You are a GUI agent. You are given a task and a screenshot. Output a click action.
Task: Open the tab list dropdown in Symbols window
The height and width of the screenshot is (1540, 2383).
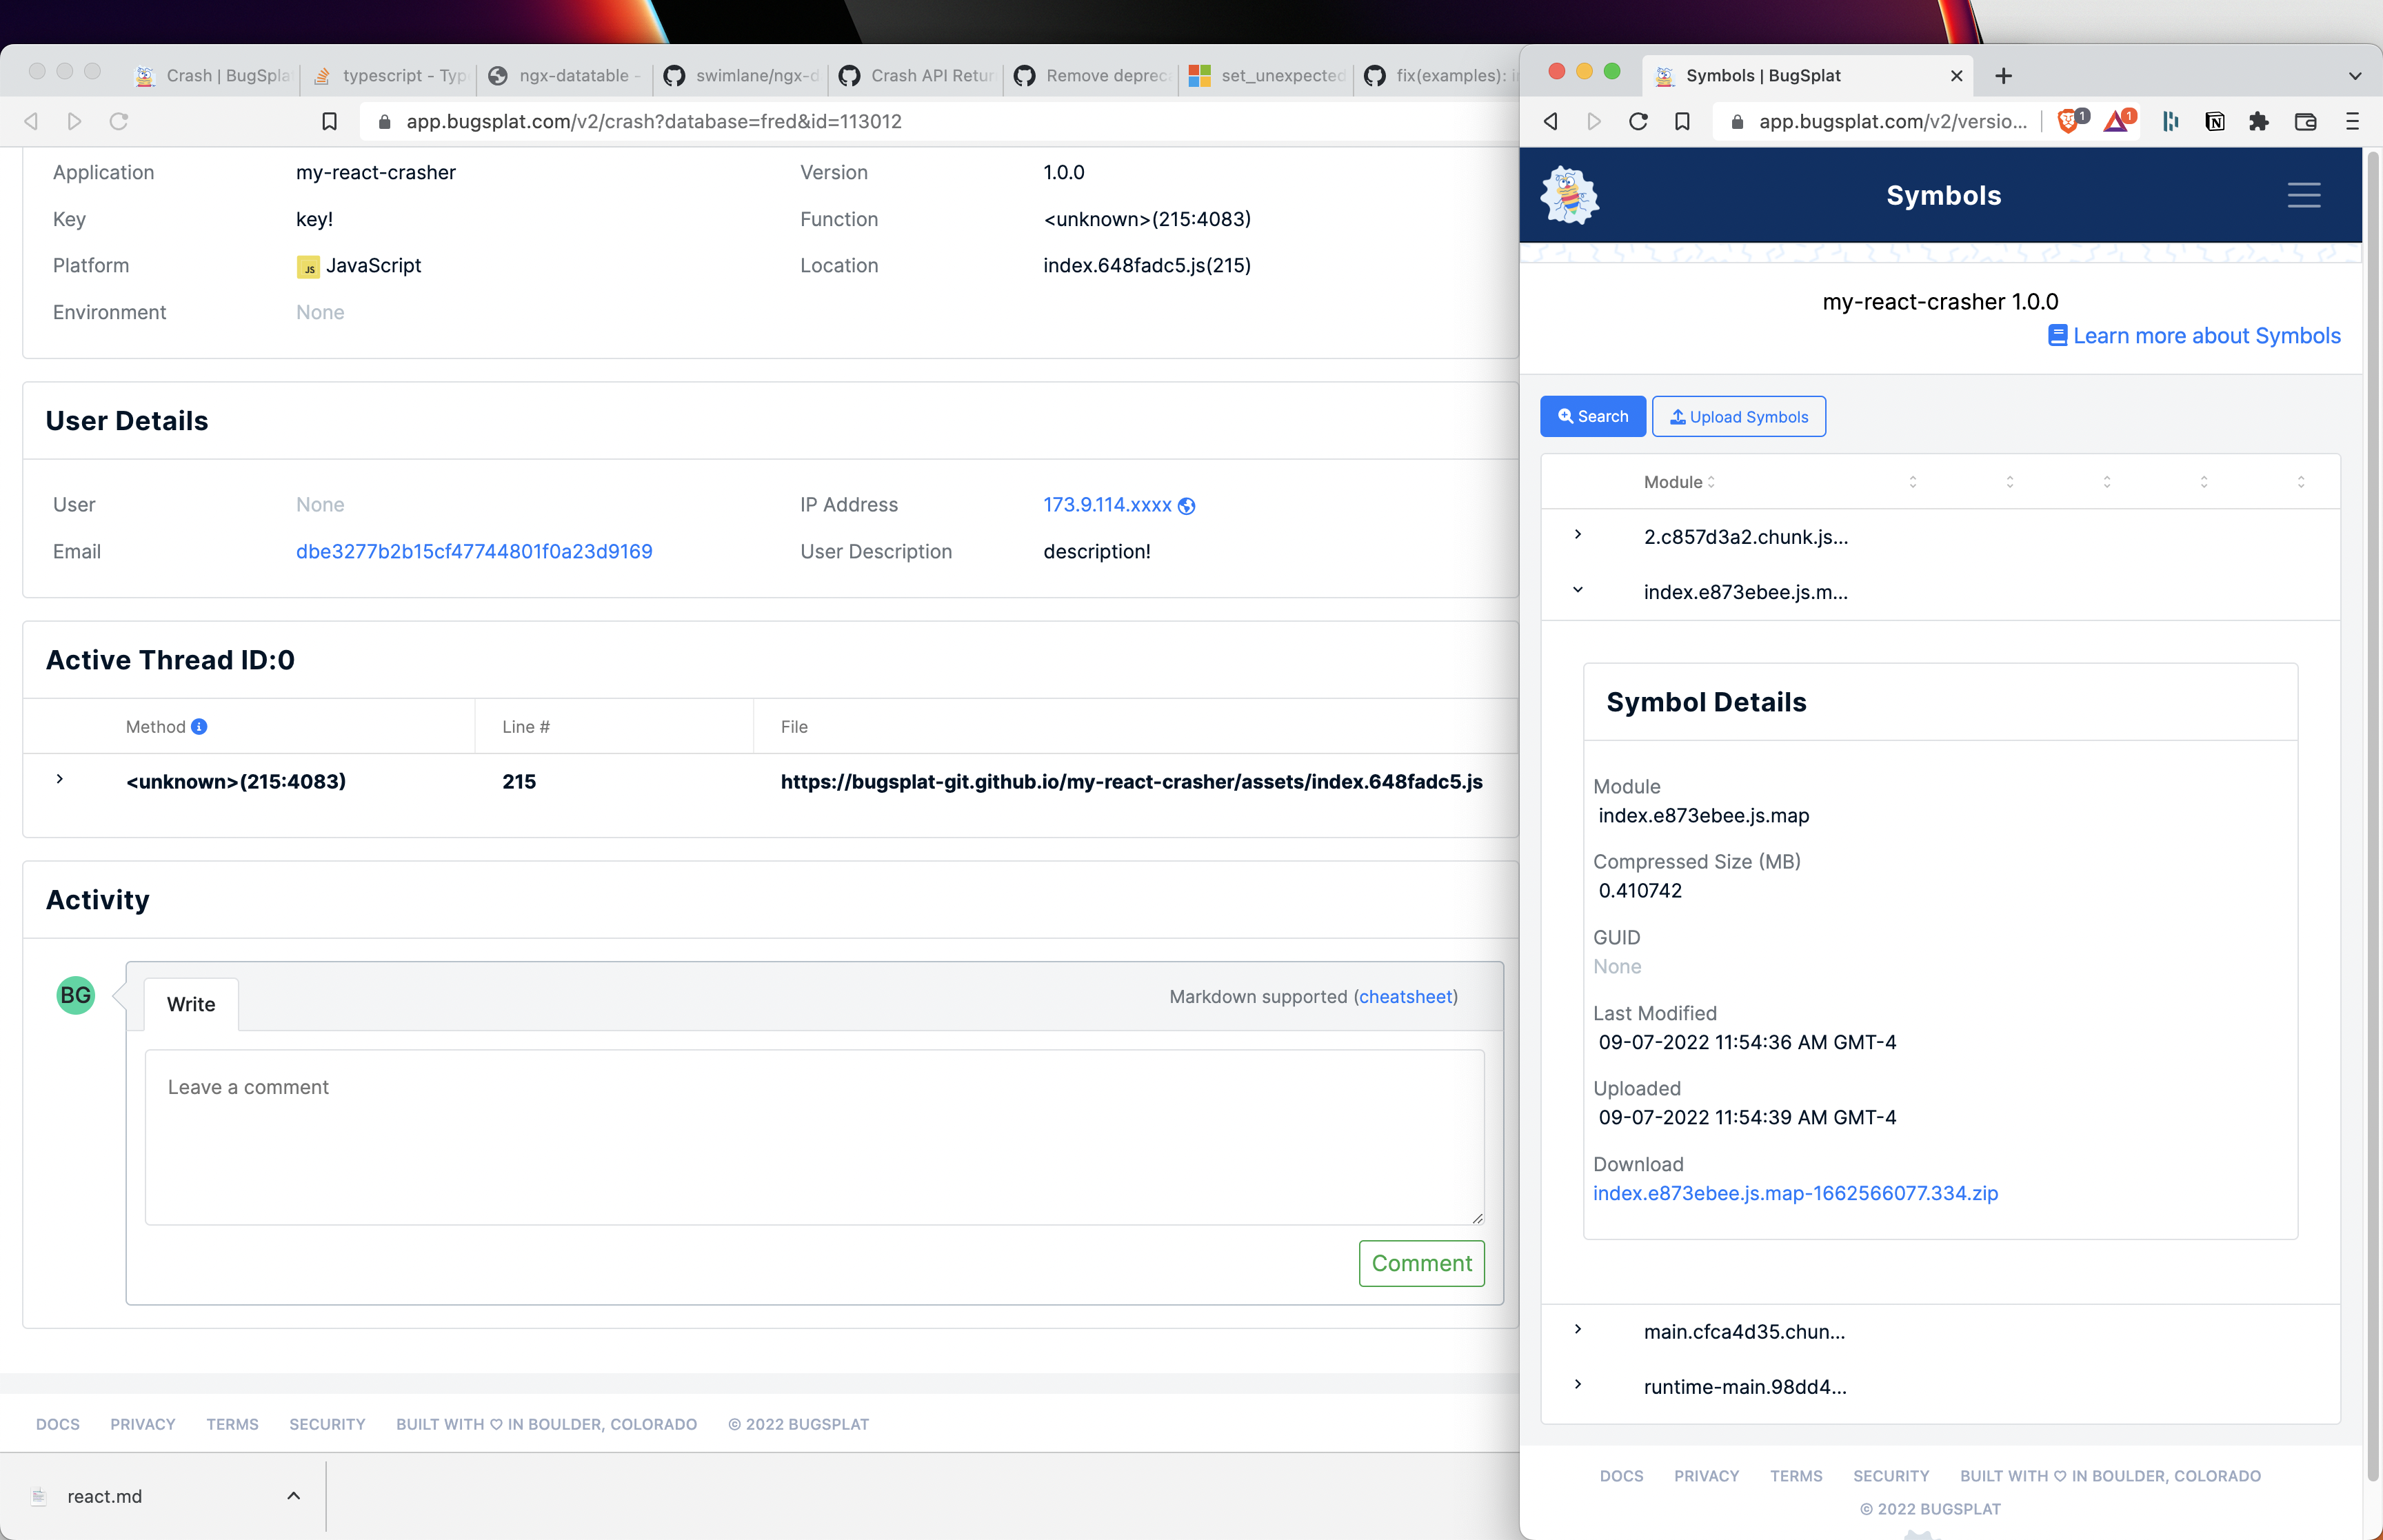click(x=2355, y=76)
